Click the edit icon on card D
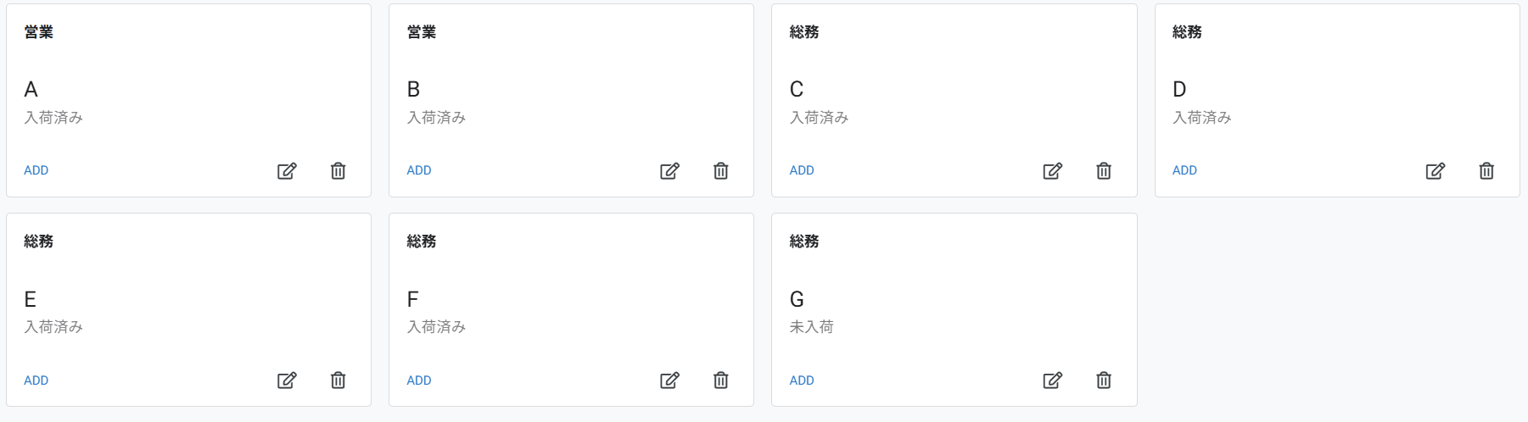This screenshot has width=1528, height=422. click(1435, 170)
